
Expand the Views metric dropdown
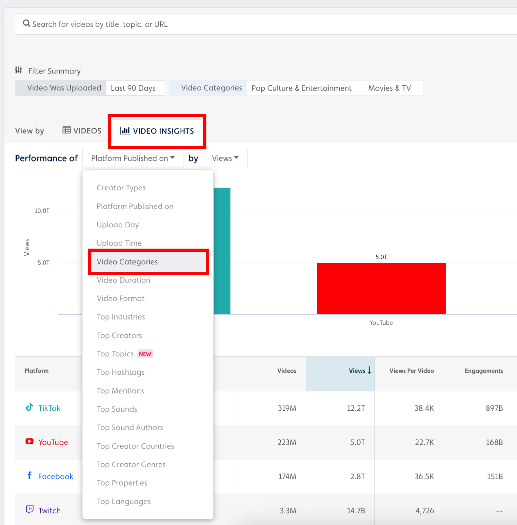(225, 158)
